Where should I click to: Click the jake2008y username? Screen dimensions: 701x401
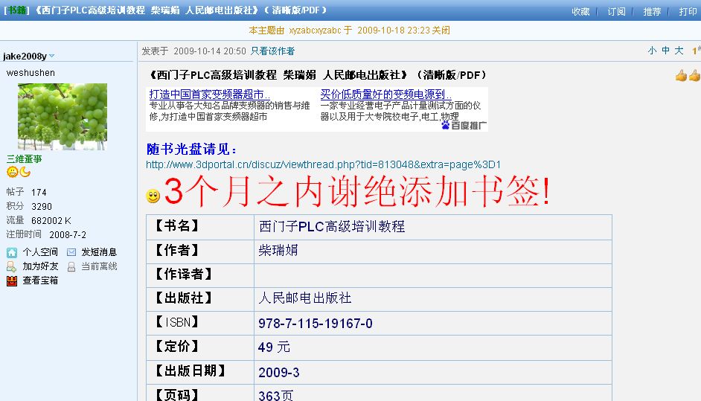click(x=25, y=56)
